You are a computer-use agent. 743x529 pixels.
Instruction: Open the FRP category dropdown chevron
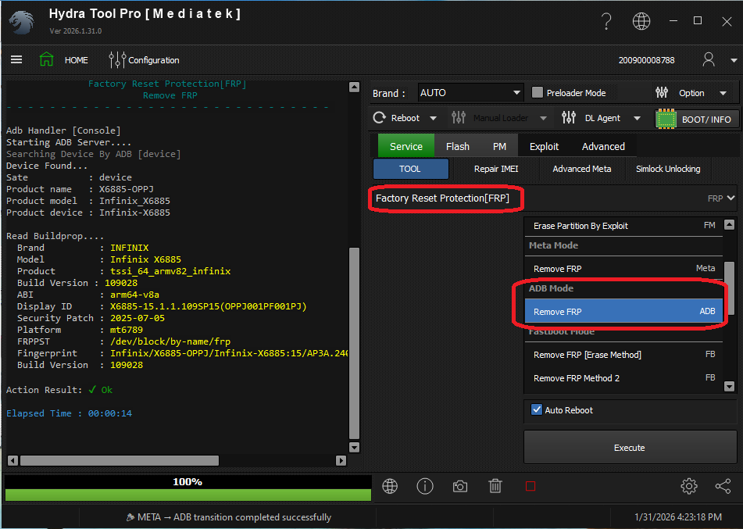point(730,198)
